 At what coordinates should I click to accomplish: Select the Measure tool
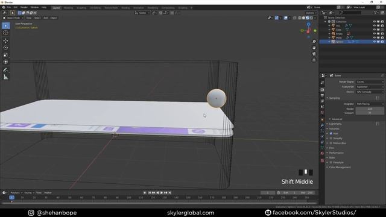pos(5,77)
